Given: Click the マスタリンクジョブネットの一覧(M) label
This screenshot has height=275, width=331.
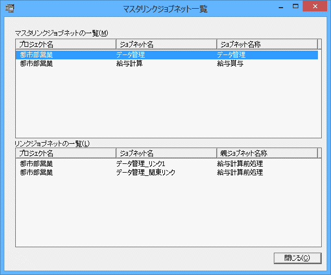Looking at the screenshot, I should (62, 33).
